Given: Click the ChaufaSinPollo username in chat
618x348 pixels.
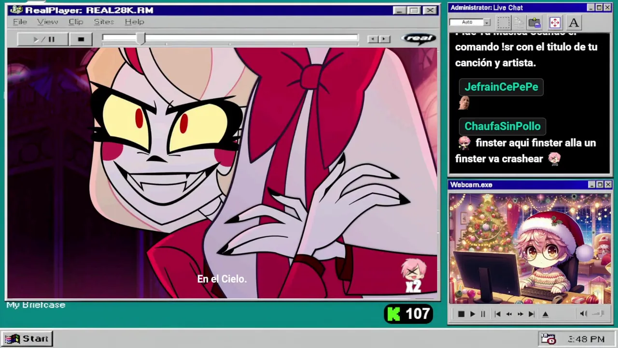Looking at the screenshot, I should [503, 126].
